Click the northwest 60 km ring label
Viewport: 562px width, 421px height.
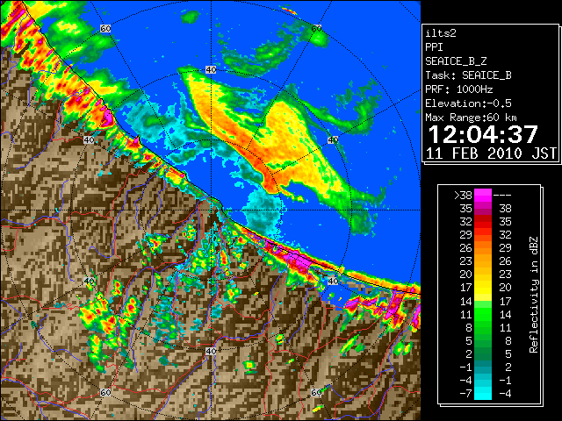105,28
